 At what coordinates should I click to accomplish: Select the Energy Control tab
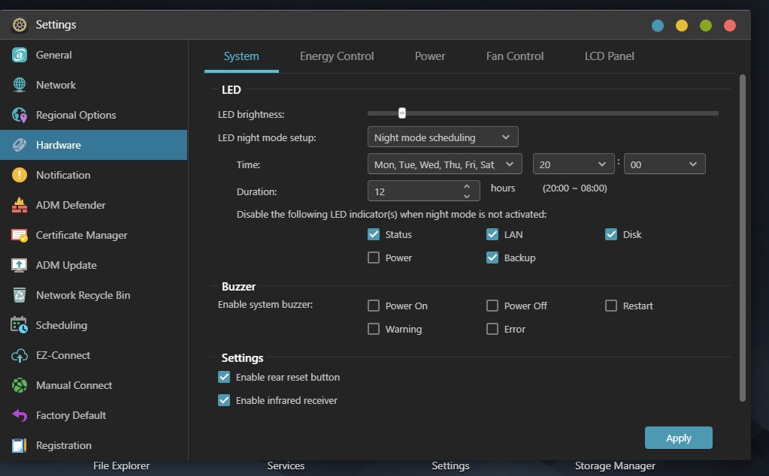[x=337, y=56]
